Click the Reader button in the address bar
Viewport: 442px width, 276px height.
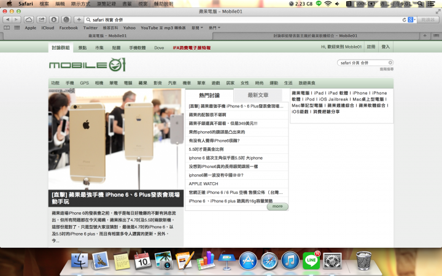(x=428, y=20)
